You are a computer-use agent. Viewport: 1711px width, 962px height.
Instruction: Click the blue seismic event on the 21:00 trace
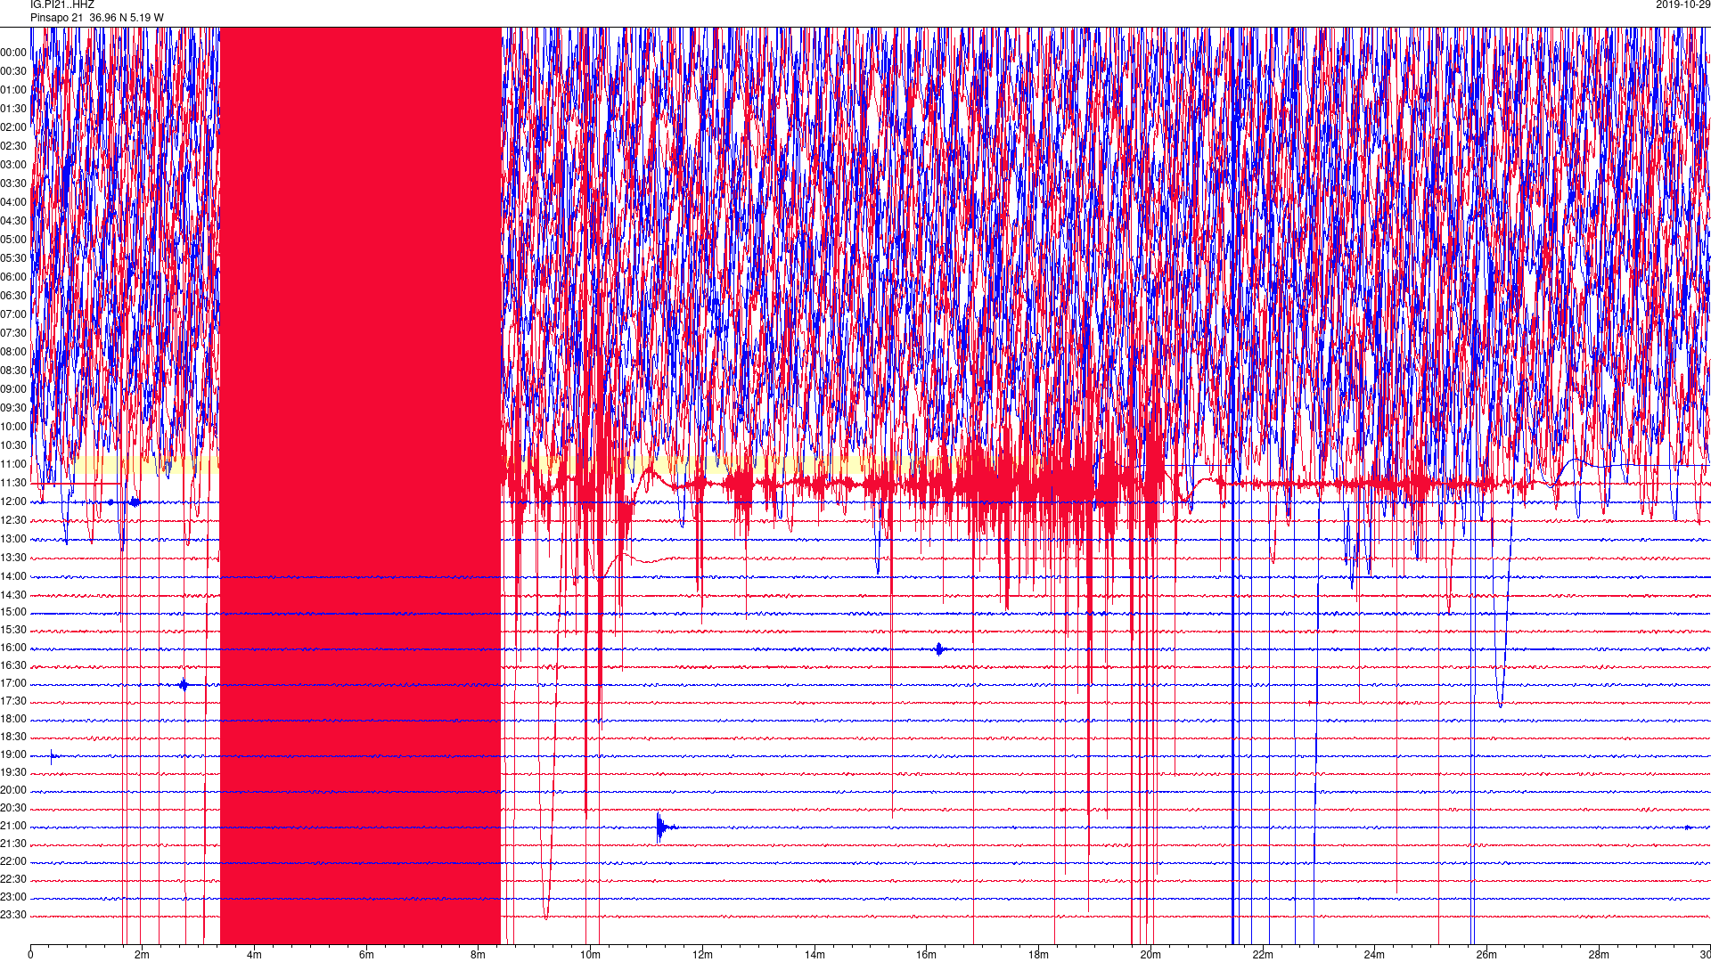[664, 827]
